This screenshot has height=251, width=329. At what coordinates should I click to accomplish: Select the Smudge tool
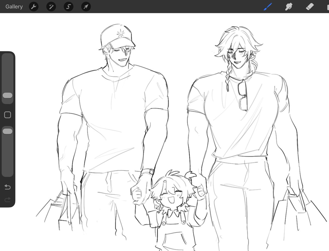tap(288, 7)
